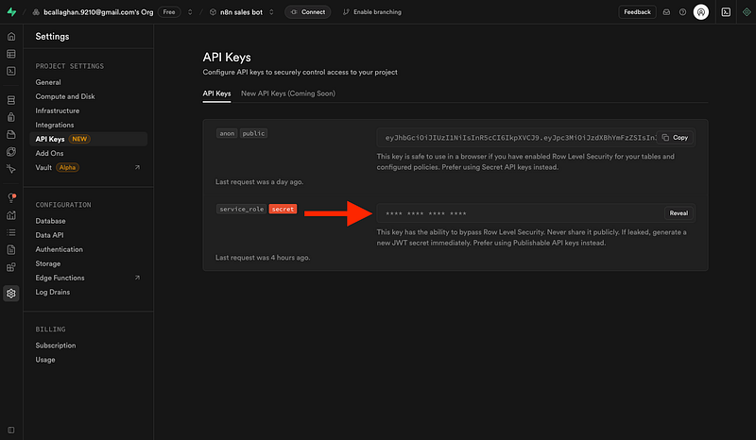This screenshot has height=440, width=756.
Task: Open the Table Editor sidebar icon
Action: pos(10,54)
